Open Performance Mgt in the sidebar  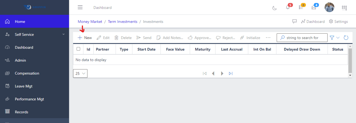(34, 99)
